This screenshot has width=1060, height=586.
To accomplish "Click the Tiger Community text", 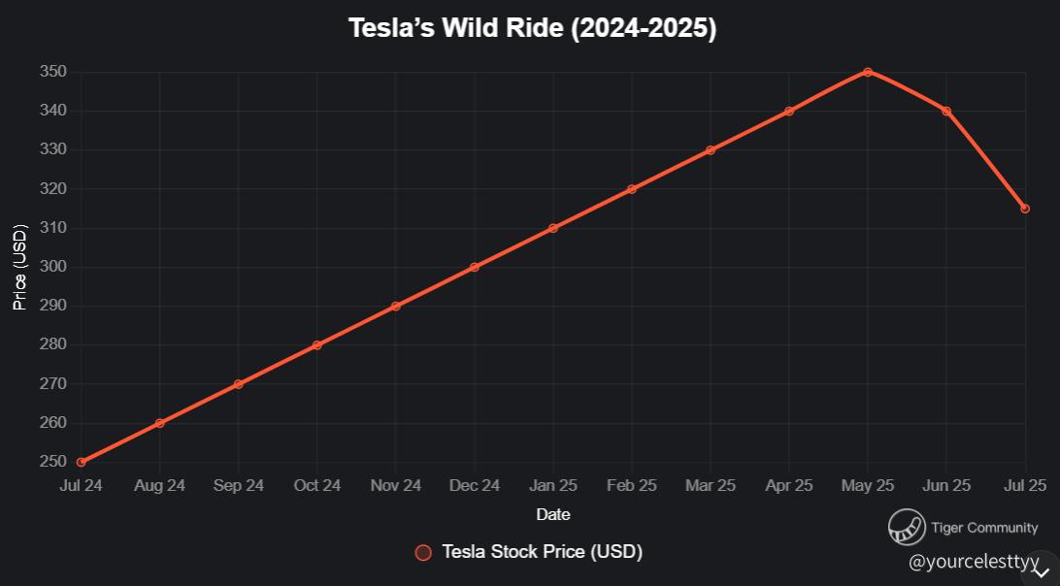I will tap(984, 527).
